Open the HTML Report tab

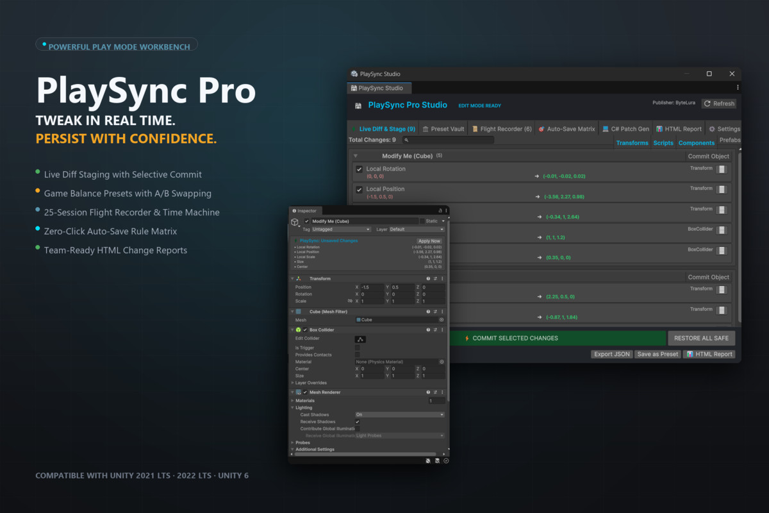[x=679, y=129]
